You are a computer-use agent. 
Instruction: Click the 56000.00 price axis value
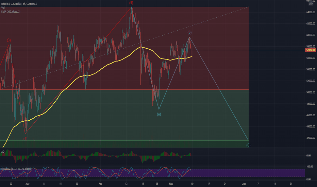311,58
